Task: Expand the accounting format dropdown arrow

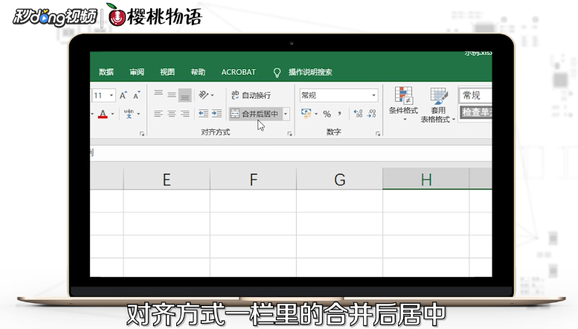Action: tap(316, 114)
